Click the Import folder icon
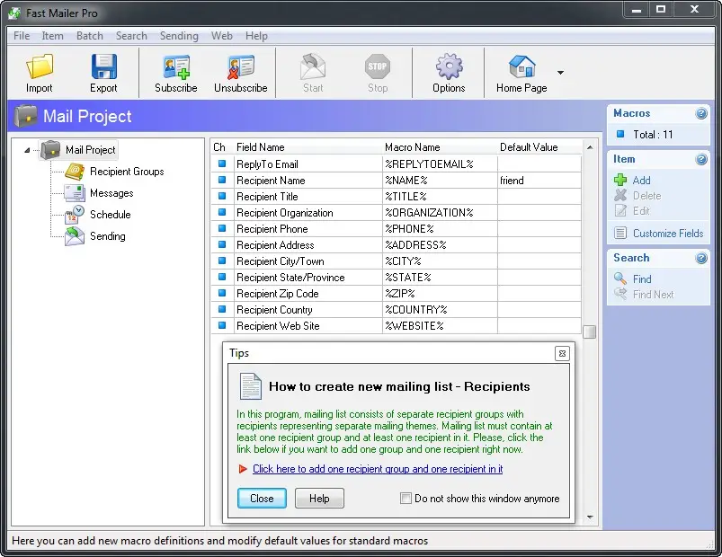 (x=40, y=66)
